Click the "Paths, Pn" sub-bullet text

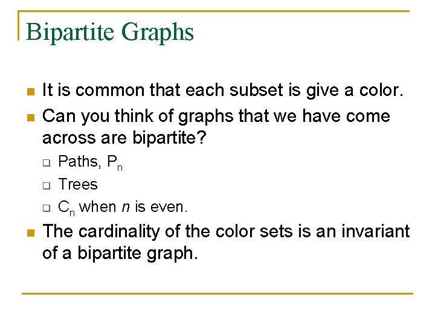[90, 162]
